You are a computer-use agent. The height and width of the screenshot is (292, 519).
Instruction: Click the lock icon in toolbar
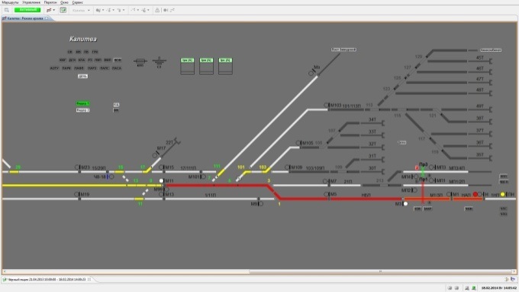[x=157, y=10]
